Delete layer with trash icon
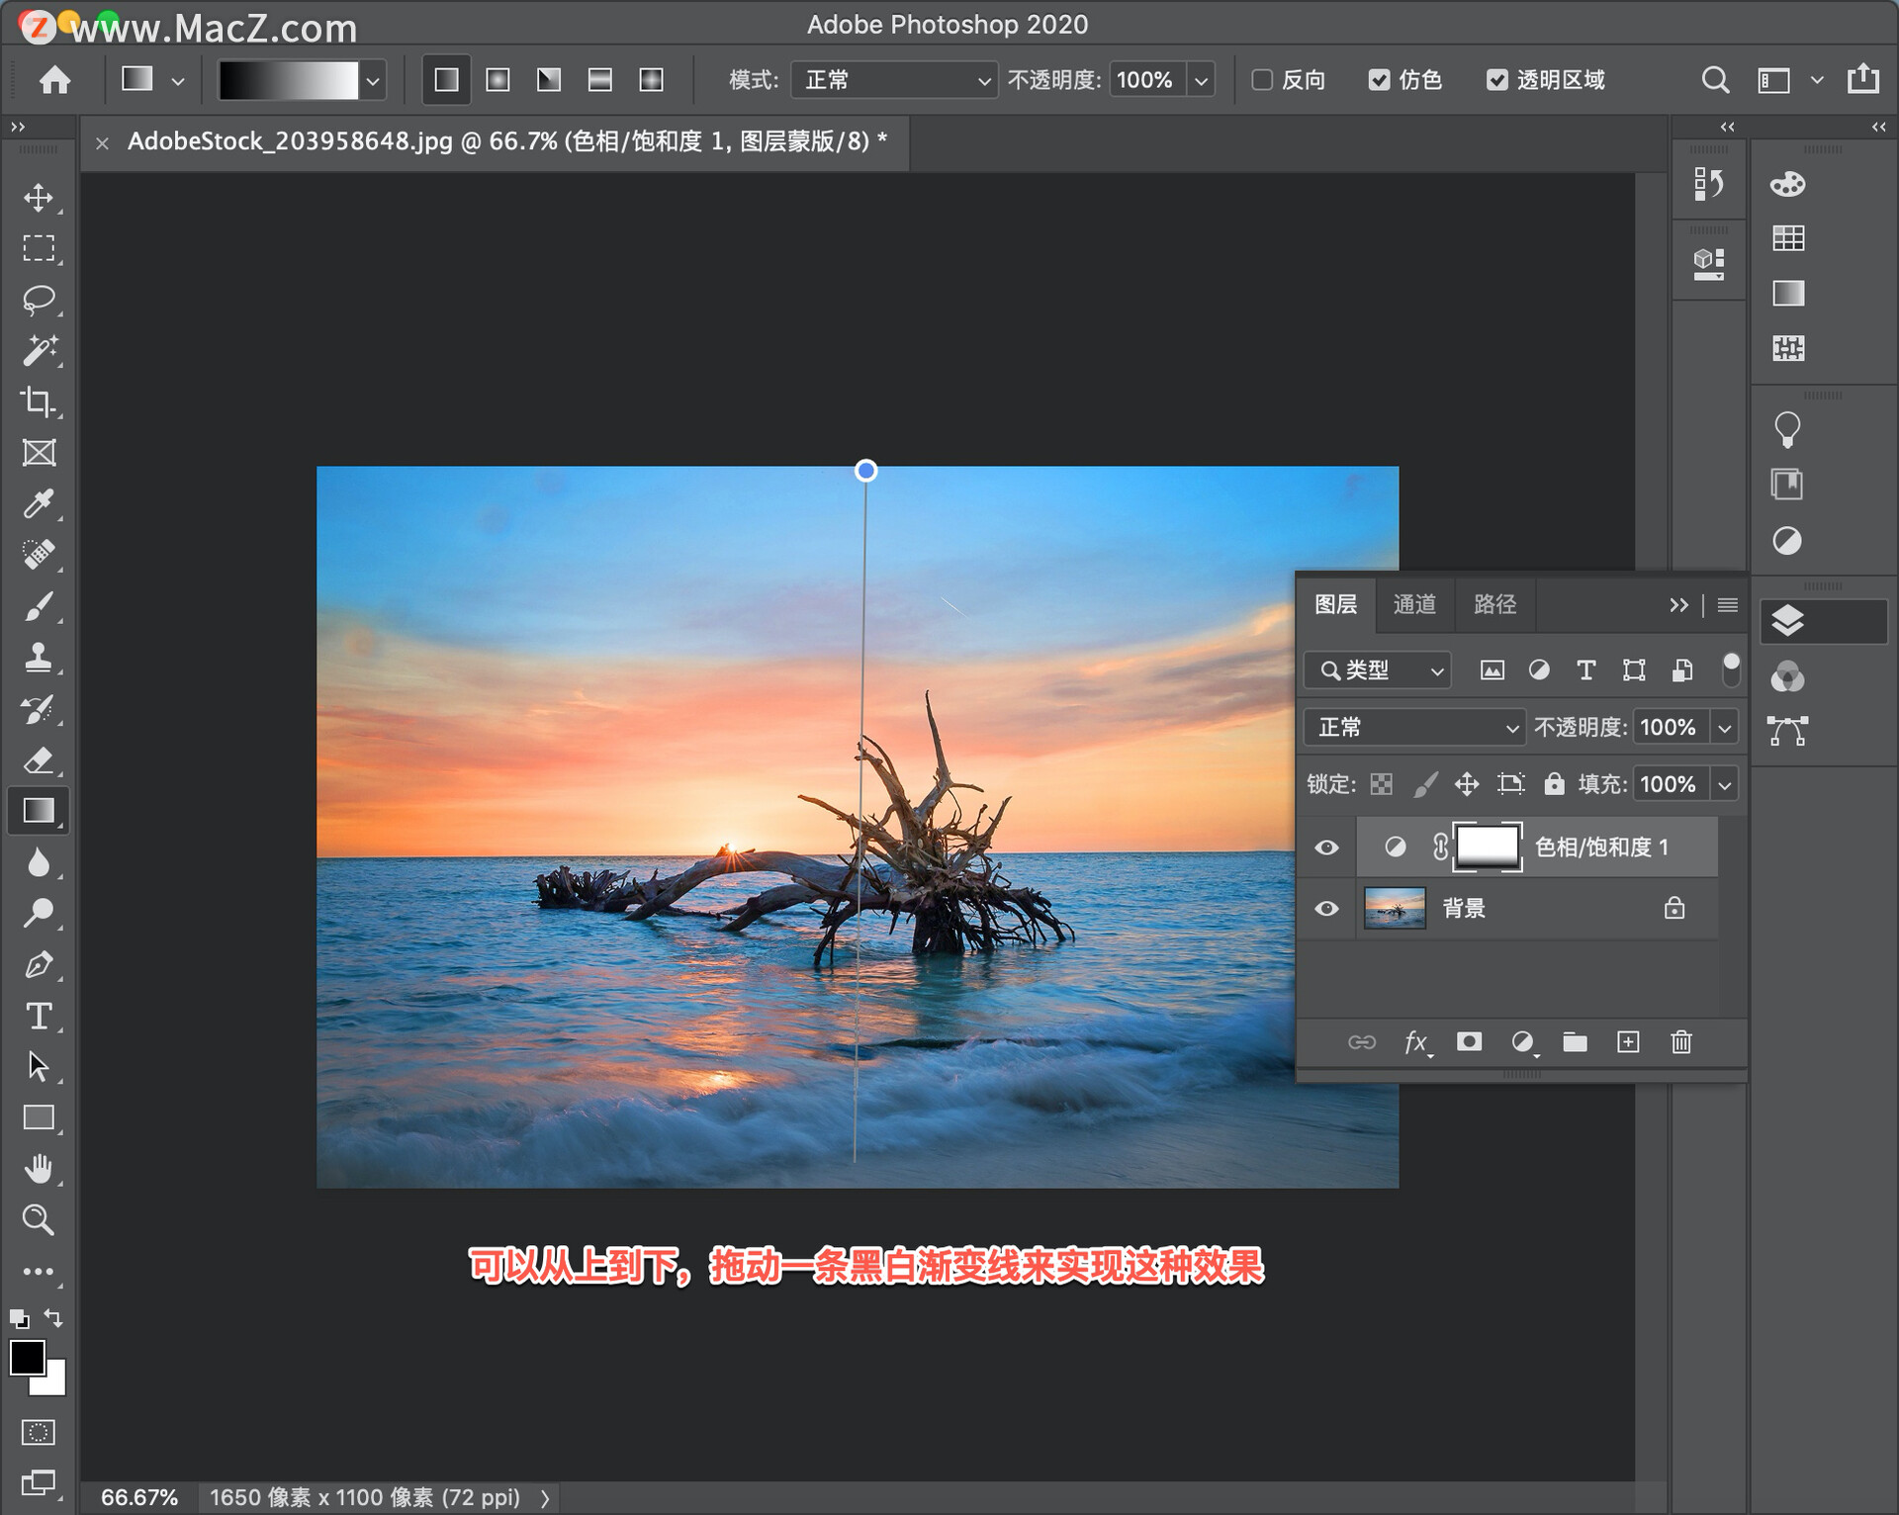The image size is (1899, 1515). pos(1681,1041)
